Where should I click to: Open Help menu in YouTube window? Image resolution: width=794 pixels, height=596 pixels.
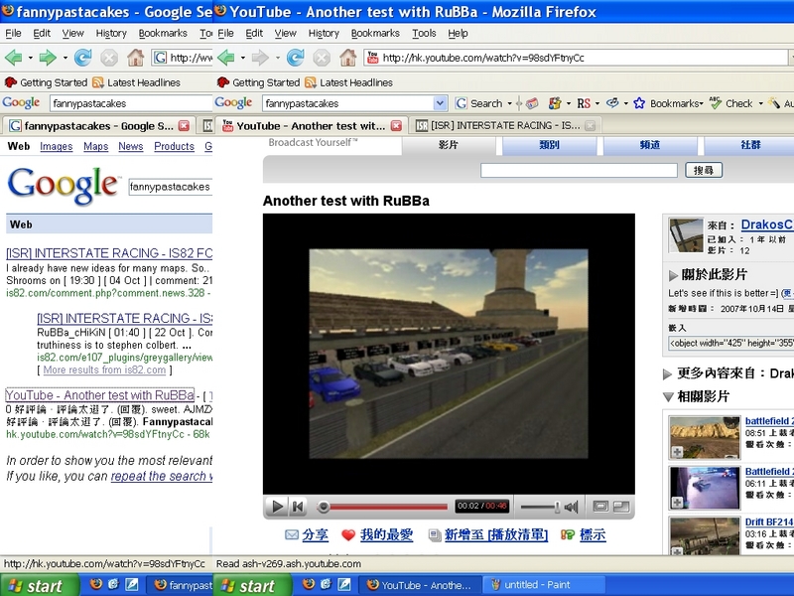tap(458, 33)
